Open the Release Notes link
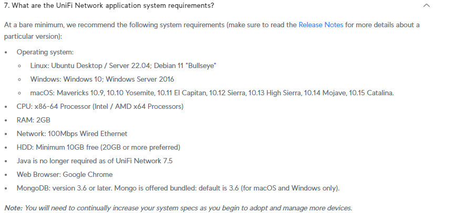 [x=320, y=25]
